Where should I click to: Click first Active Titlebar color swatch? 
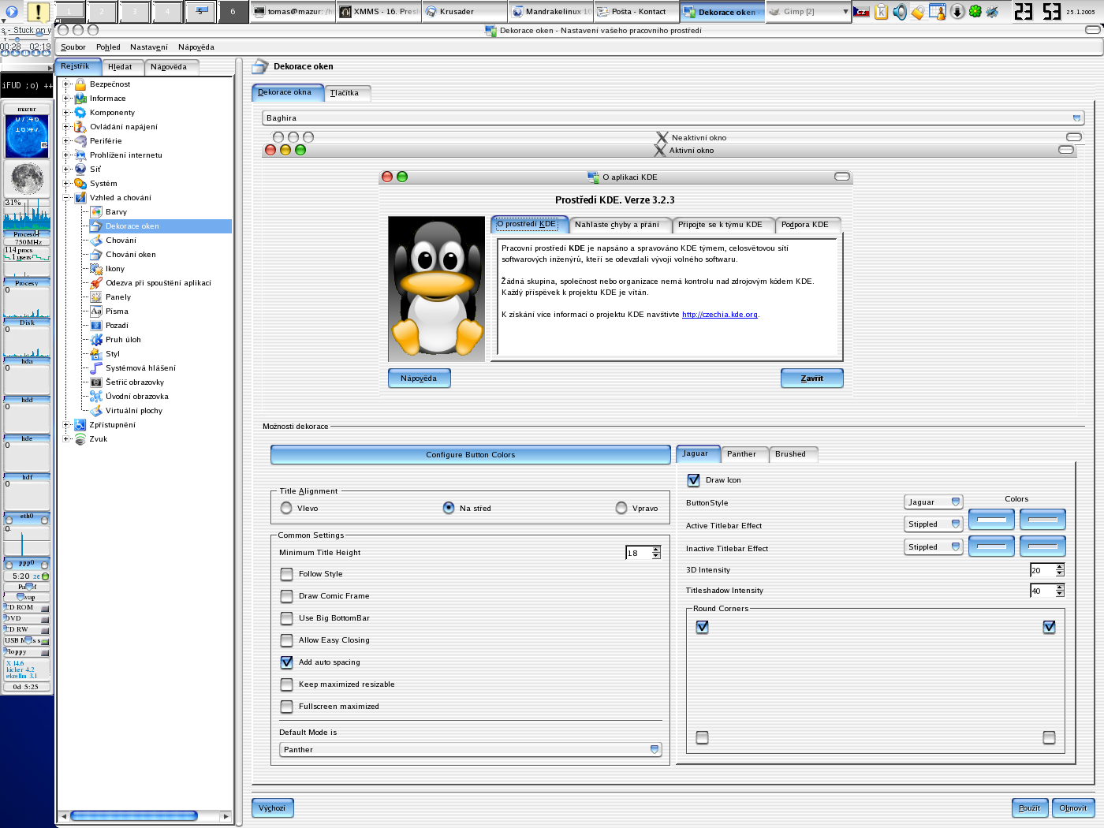tap(991, 520)
